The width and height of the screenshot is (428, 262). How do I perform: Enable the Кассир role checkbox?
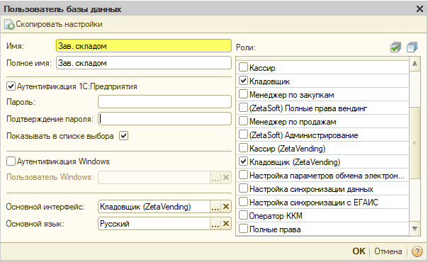coord(243,67)
